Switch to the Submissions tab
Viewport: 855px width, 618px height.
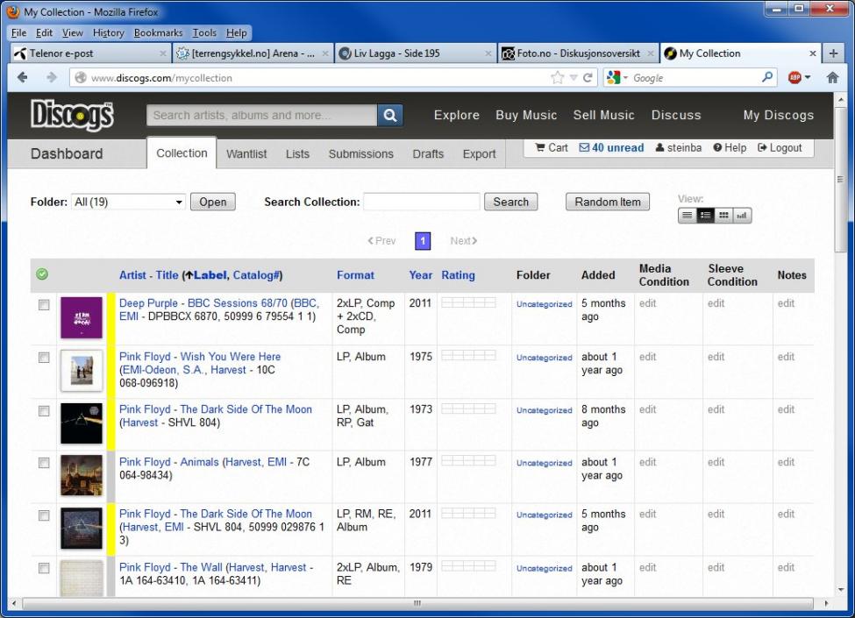tap(361, 153)
